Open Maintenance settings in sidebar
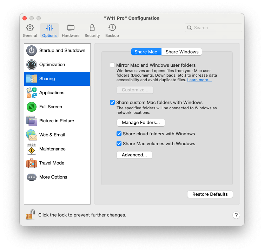This screenshot has height=252, width=264. (57, 149)
